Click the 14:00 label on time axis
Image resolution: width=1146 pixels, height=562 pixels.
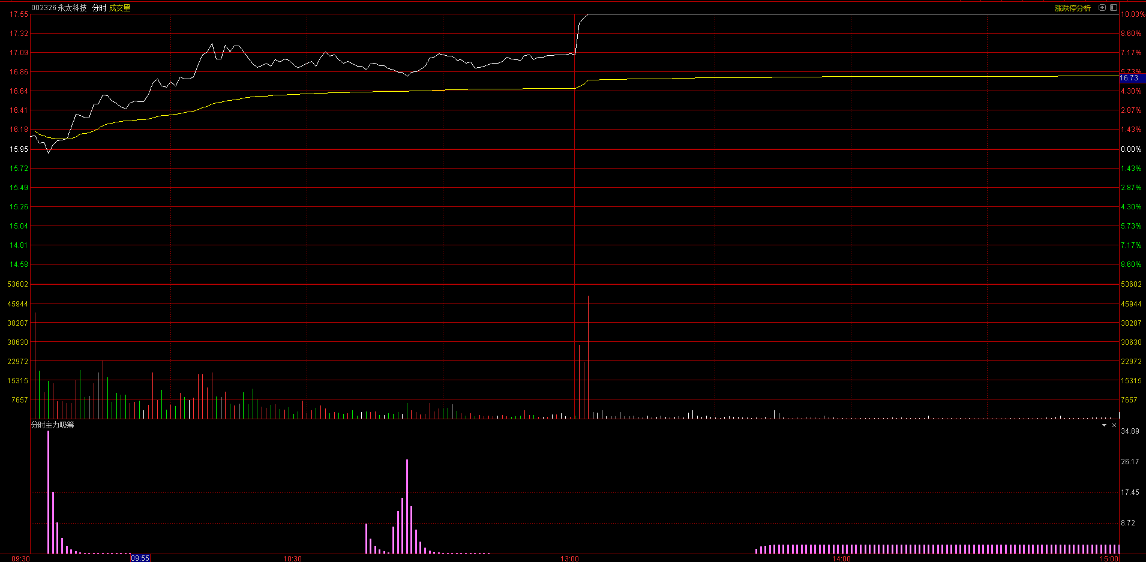841,558
